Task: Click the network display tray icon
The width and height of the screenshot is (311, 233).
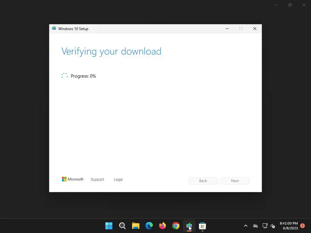Action: 265,226
